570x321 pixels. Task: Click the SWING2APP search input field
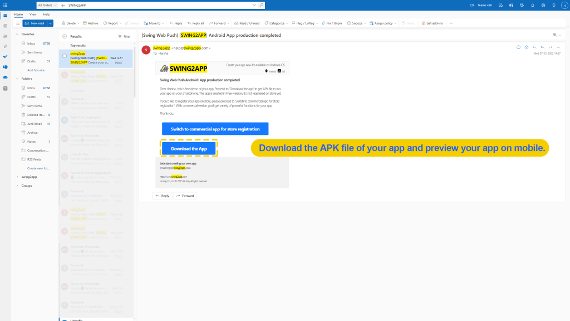[159, 5]
